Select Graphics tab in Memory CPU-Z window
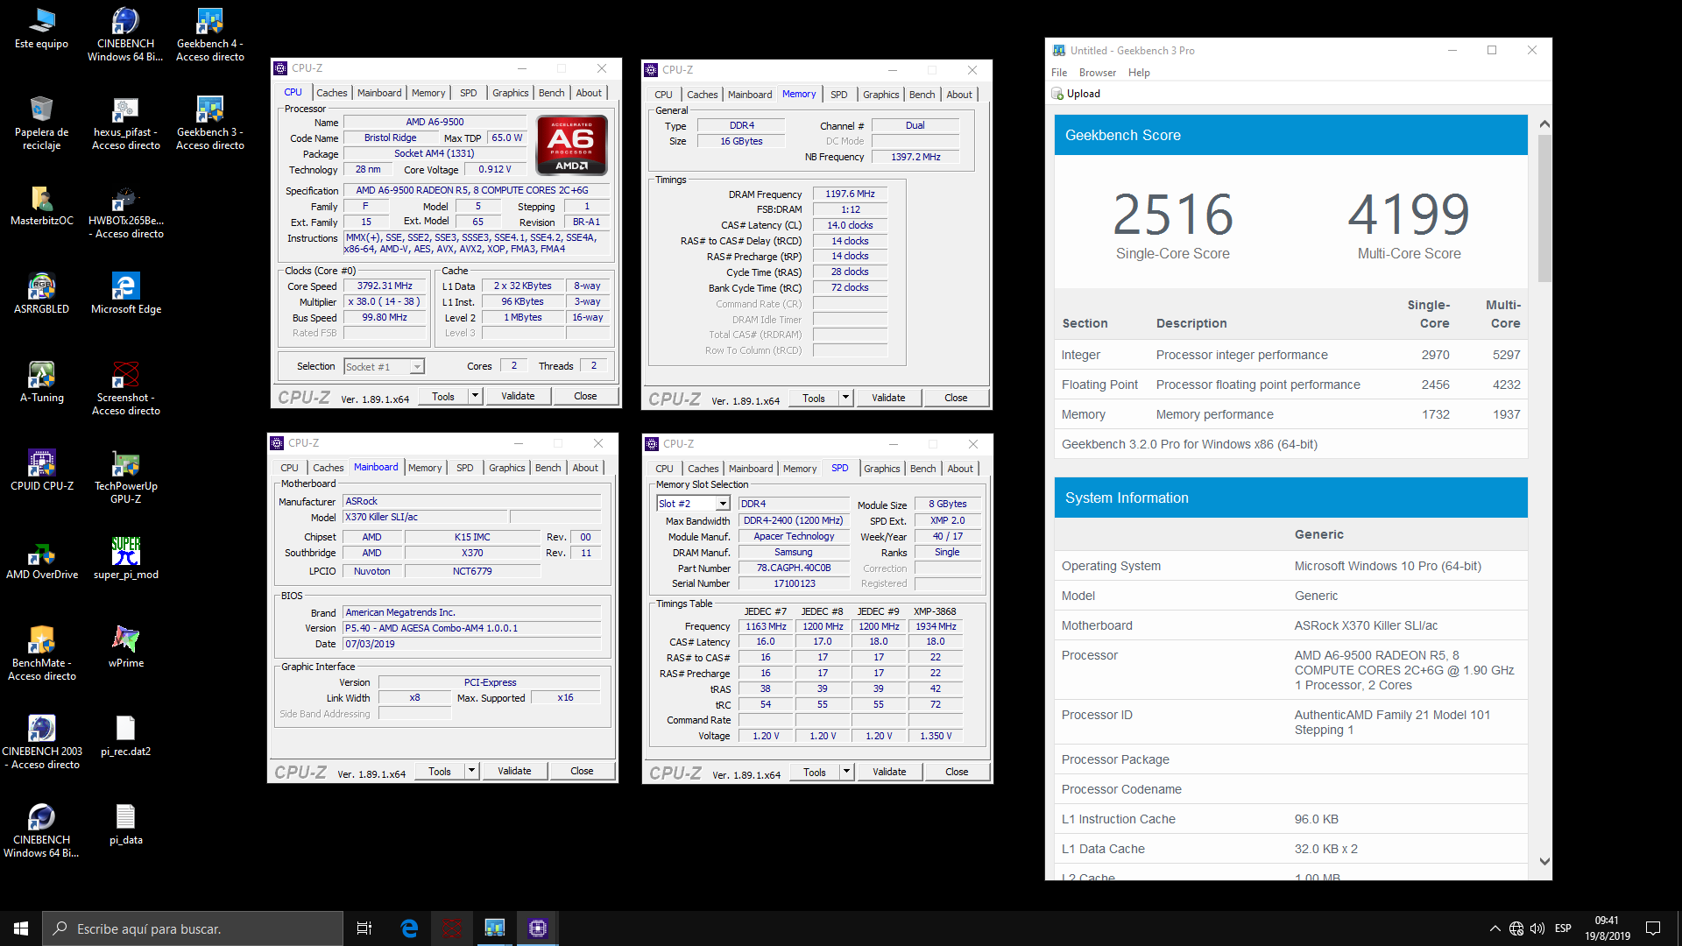 [880, 95]
